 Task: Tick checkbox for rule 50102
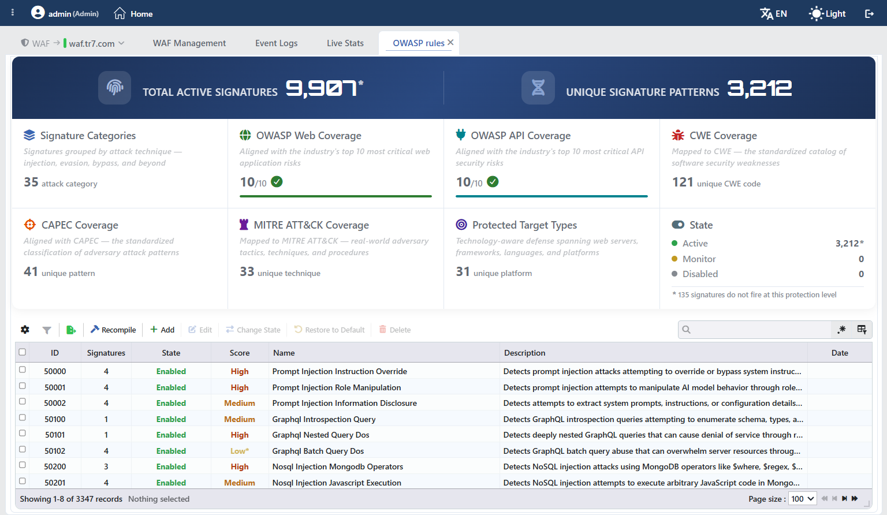click(23, 449)
